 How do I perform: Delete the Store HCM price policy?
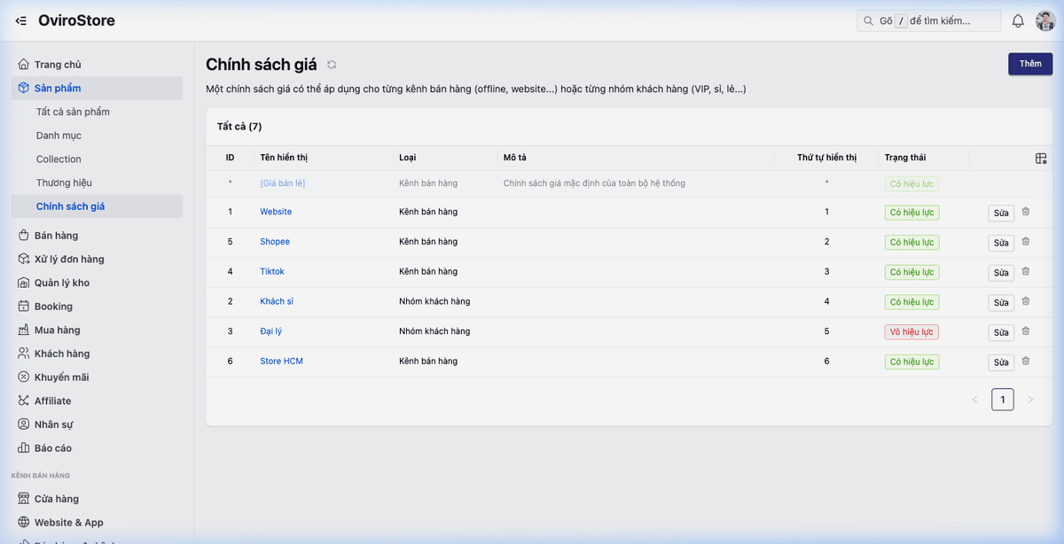point(1026,361)
